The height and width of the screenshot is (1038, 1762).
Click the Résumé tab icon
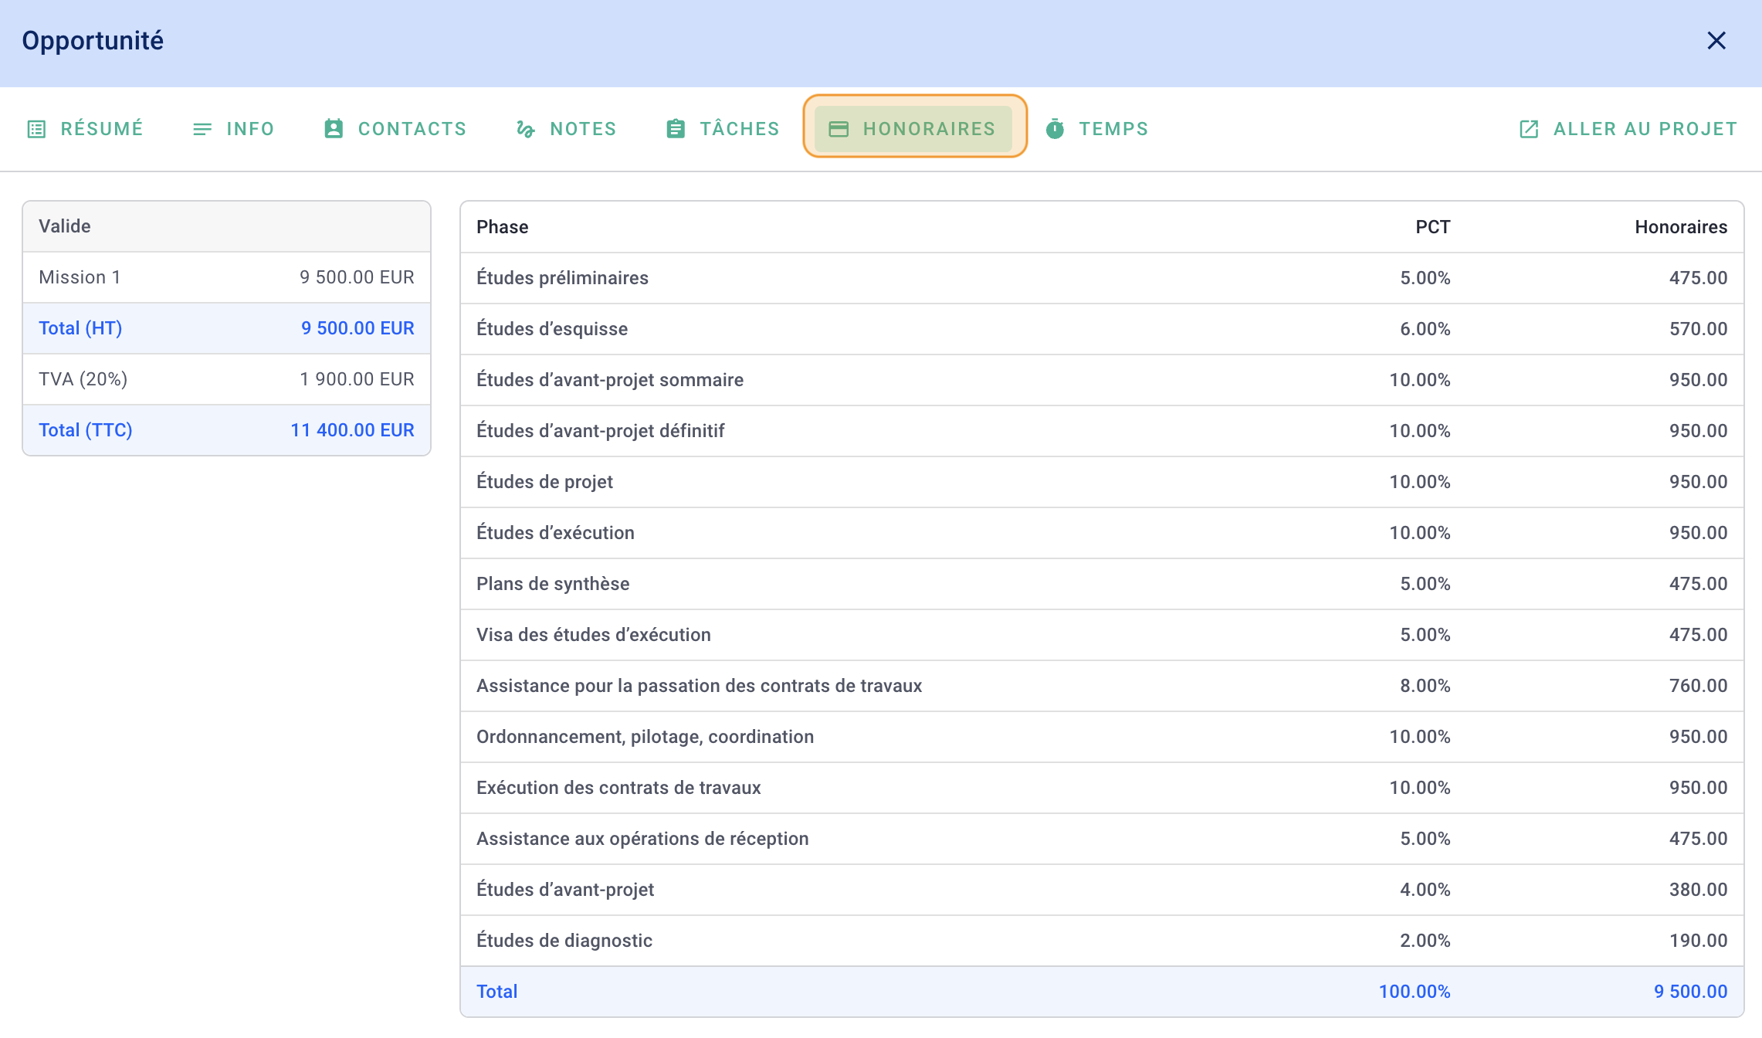click(x=39, y=128)
